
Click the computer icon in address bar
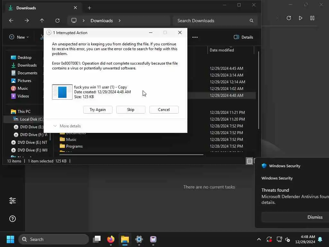(74, 21)
